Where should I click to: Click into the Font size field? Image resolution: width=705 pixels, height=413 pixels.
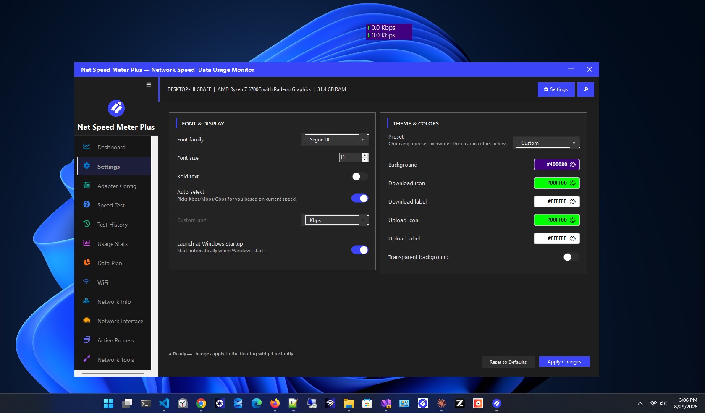(x=350, y=157)
